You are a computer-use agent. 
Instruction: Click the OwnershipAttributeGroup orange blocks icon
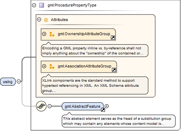52,34
